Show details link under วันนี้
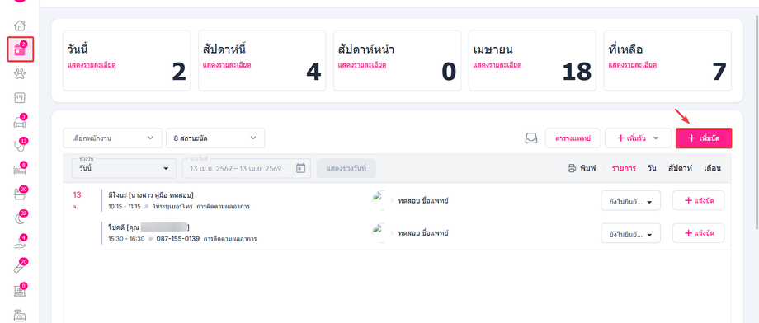The height and width of the screenshot is (323, 759). click(x=92, y=65)
